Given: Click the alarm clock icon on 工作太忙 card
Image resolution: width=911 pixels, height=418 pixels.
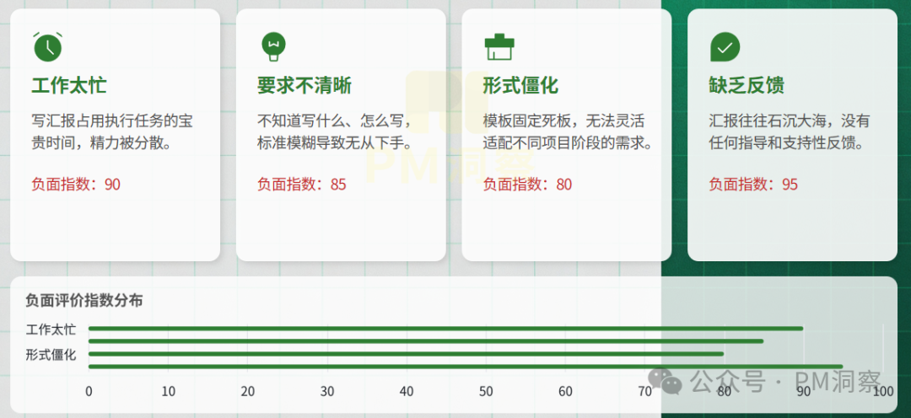Looking at the screenshot, I should click(47, 46).
